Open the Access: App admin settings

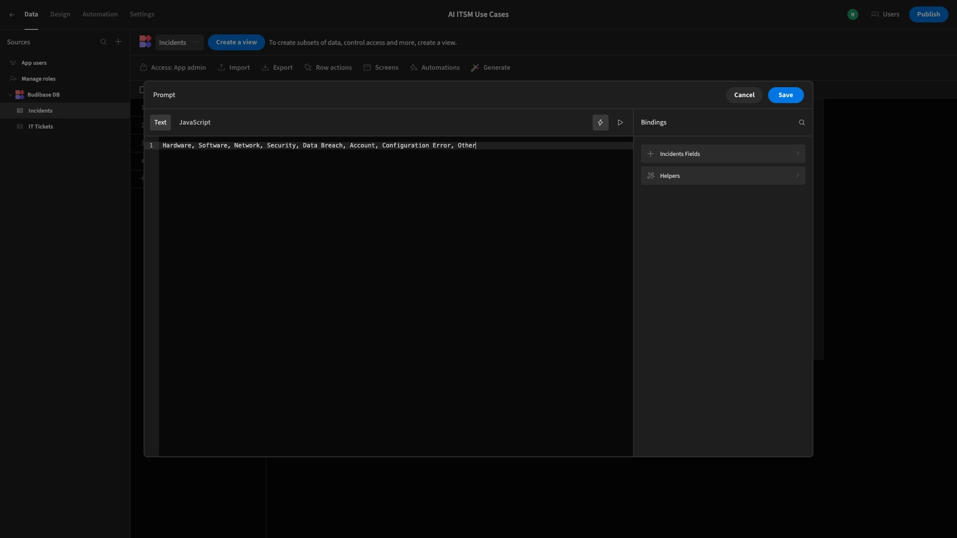tap(172, 68)
